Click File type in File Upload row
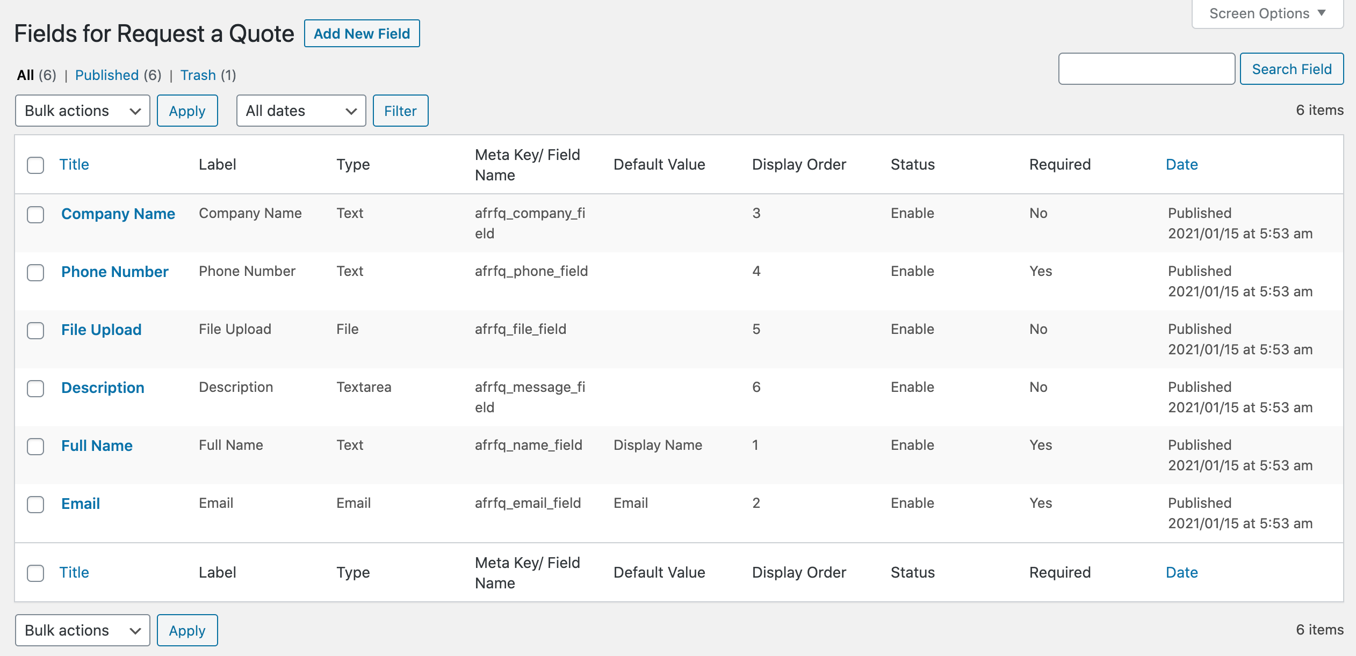This screenshot has height=656, width=1356. pos(348,329)
